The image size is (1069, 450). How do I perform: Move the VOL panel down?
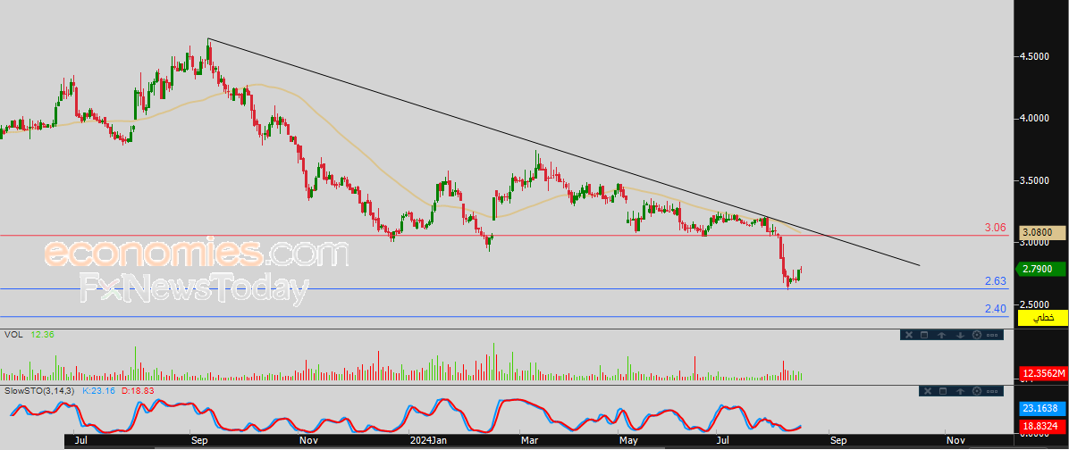click(x=960, y=335)
